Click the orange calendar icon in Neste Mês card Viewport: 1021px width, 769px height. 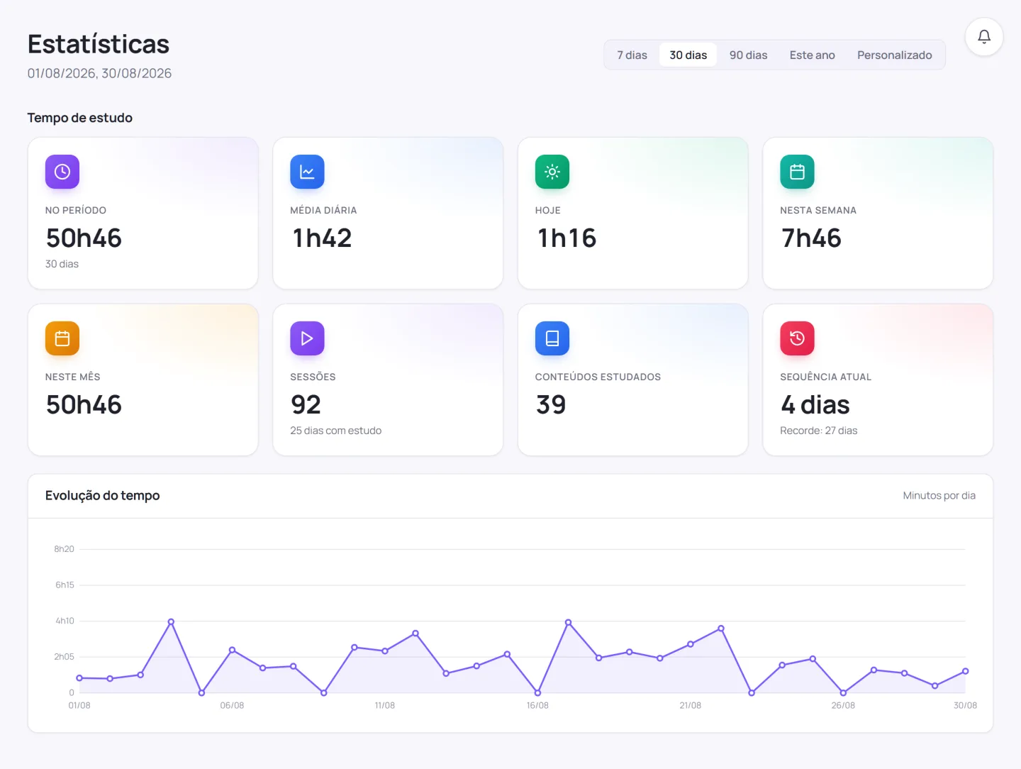(x=62, y=338)
